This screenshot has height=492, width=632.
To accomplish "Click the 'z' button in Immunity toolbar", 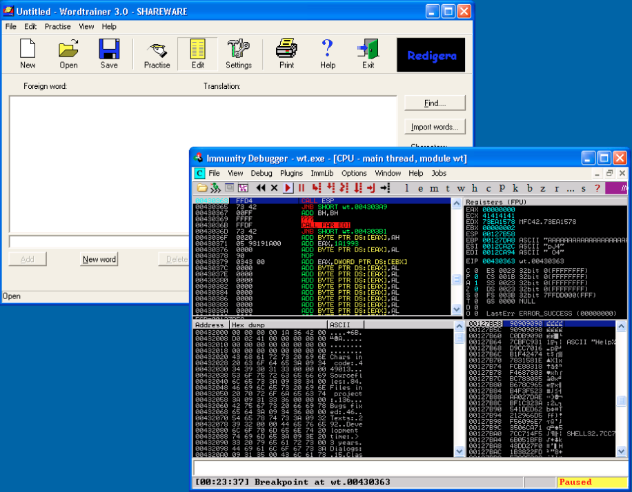I will (x=543, y=188).
